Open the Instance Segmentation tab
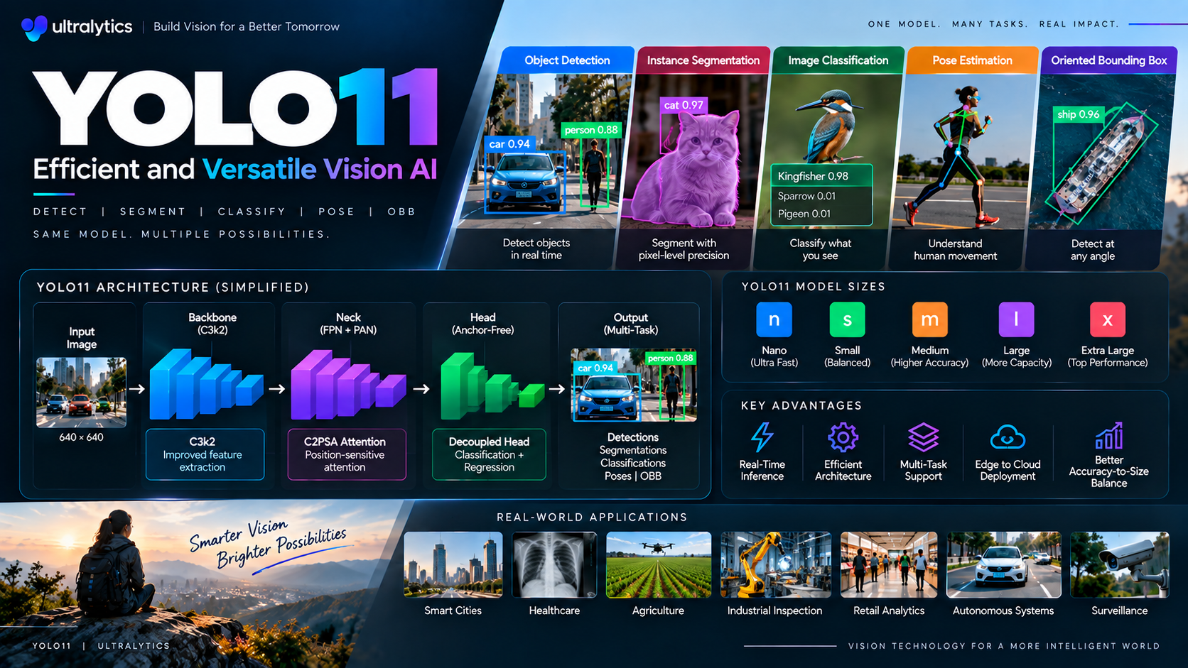This screenshot has height=668, width=1188. pyautogui.click(x=703, y=60)
